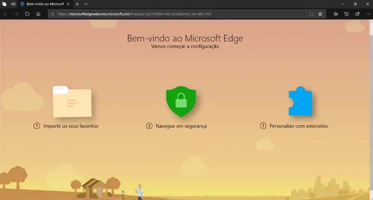Screen dimensions: 373x200
Task: Click Vamos começar a configuração subtitle
Action: 185,47
